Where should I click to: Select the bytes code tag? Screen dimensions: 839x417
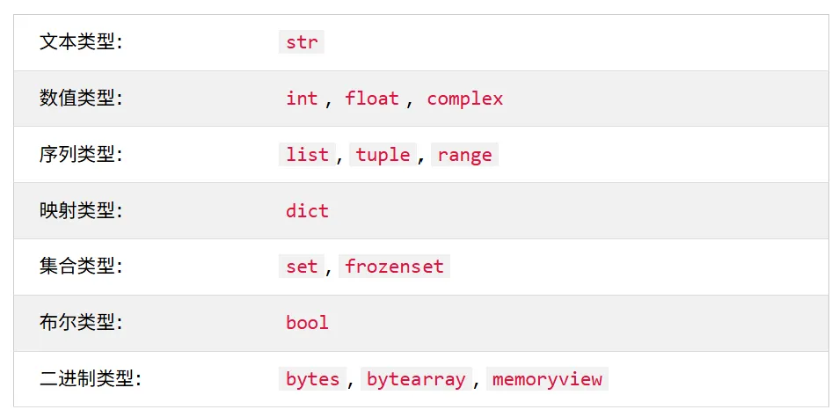[x=313, y=379]
